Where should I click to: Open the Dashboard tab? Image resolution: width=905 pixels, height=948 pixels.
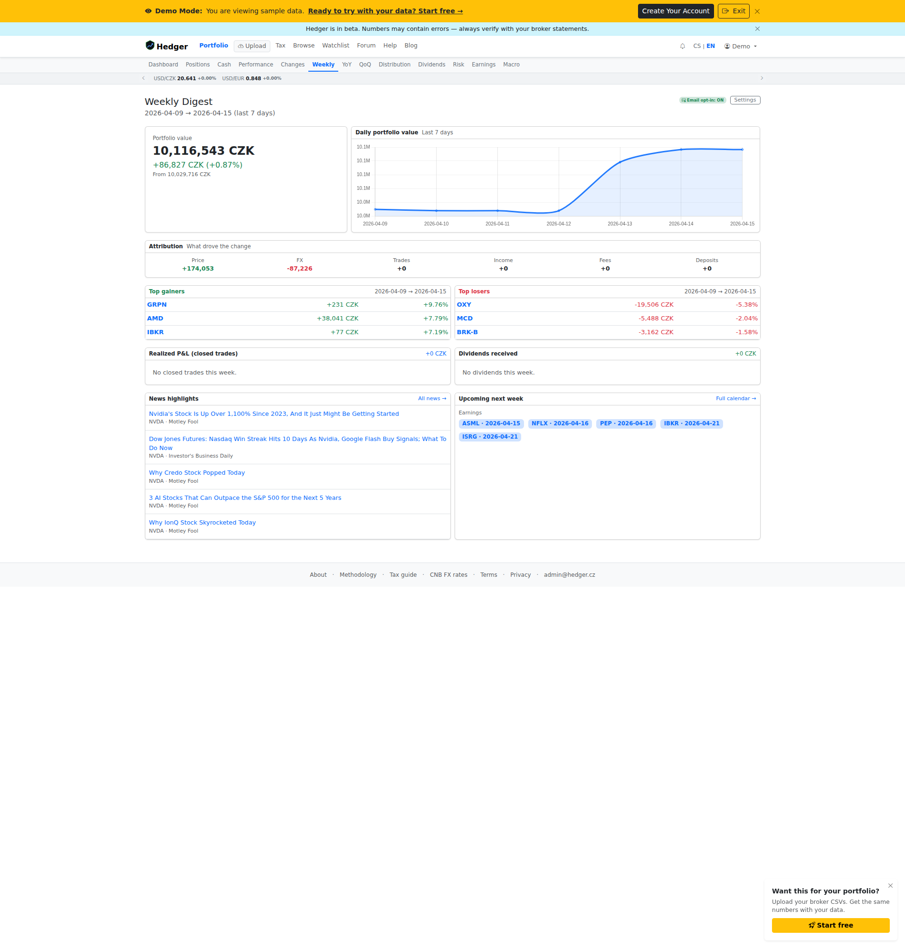pos(163,65)
